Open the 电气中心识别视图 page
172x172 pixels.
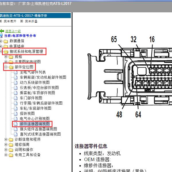(x=35, y=119)
